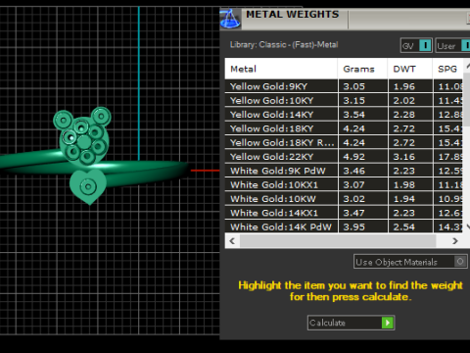Select the White Gold:10KX1 row
The width and height of the screenshot is (470, 353).
coord(344,184)
